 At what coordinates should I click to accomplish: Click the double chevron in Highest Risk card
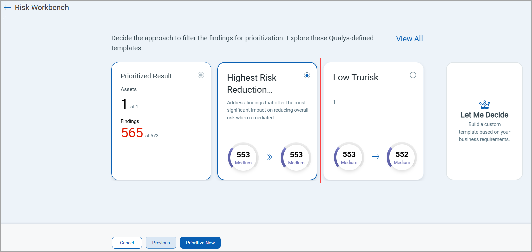(x=270, y=157)
